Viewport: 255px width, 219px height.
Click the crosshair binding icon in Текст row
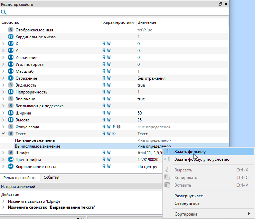pos(114,133)
